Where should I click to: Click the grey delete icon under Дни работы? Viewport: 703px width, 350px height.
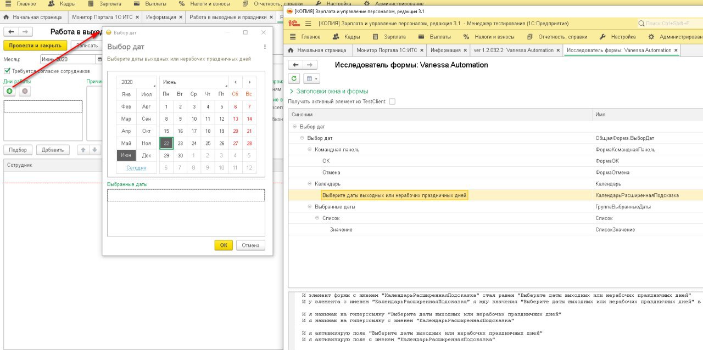[x=25, y=91]
